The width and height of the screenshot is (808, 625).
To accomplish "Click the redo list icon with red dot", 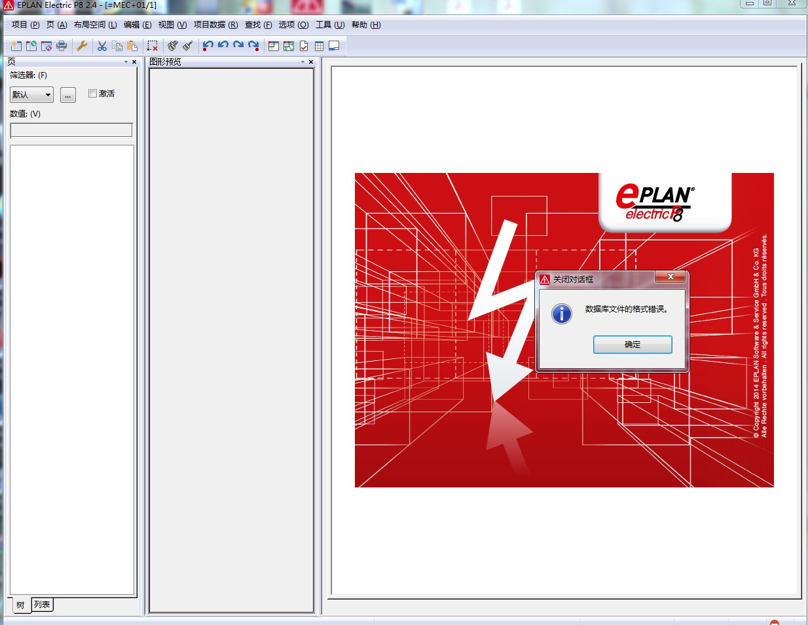I will [253, 46].
